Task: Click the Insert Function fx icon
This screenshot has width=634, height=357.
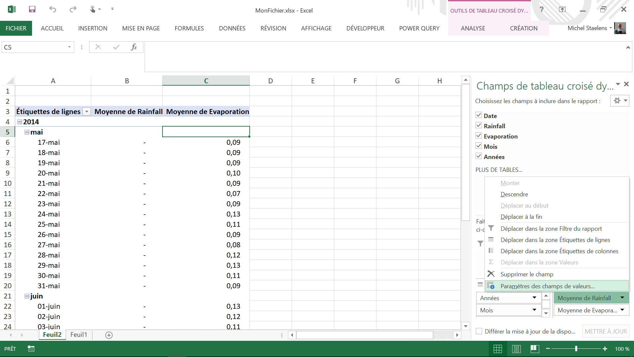Action: (x=134, y=47)
